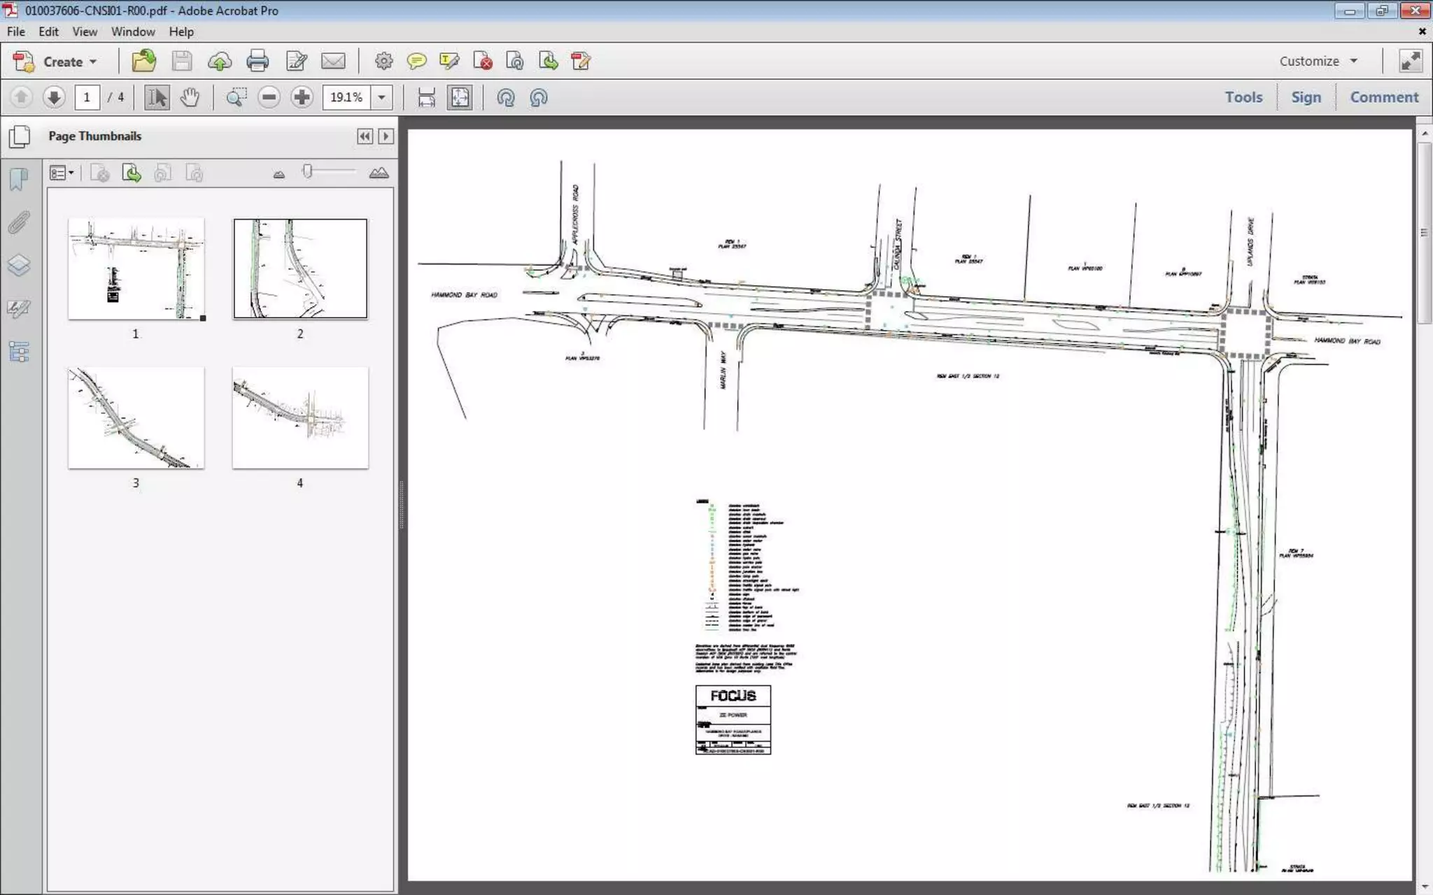Select the Hand pan tool

pos(190,97)
